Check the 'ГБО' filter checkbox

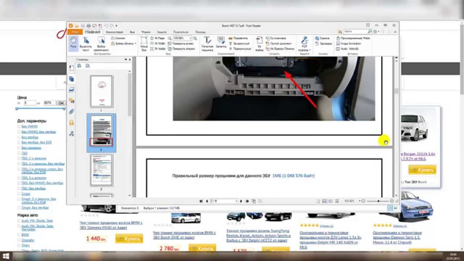pos(19,153)
